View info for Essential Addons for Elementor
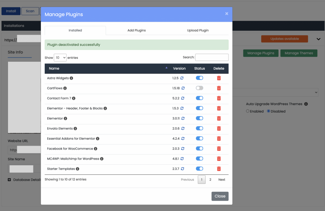 tap(97, 138)
